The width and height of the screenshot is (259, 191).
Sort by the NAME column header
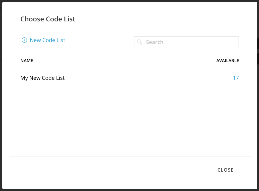(x=27, y=60)
